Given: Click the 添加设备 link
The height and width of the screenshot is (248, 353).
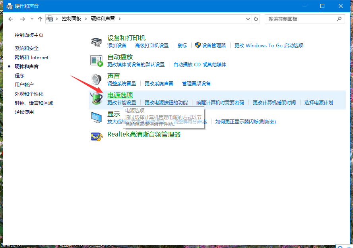Looking at the screenshot, I should coord(117,46).
